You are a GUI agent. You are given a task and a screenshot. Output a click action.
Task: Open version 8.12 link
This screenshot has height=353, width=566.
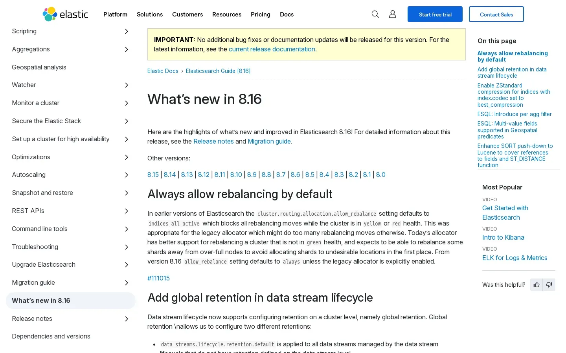(204, 175)
